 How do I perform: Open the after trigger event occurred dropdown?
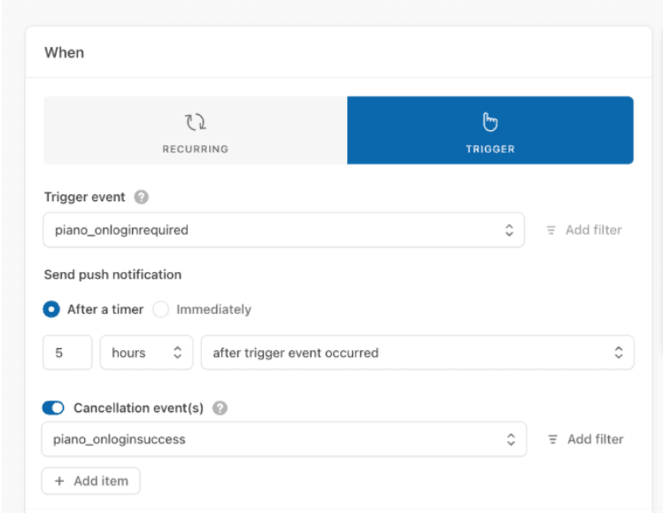(x=417, y=353)
